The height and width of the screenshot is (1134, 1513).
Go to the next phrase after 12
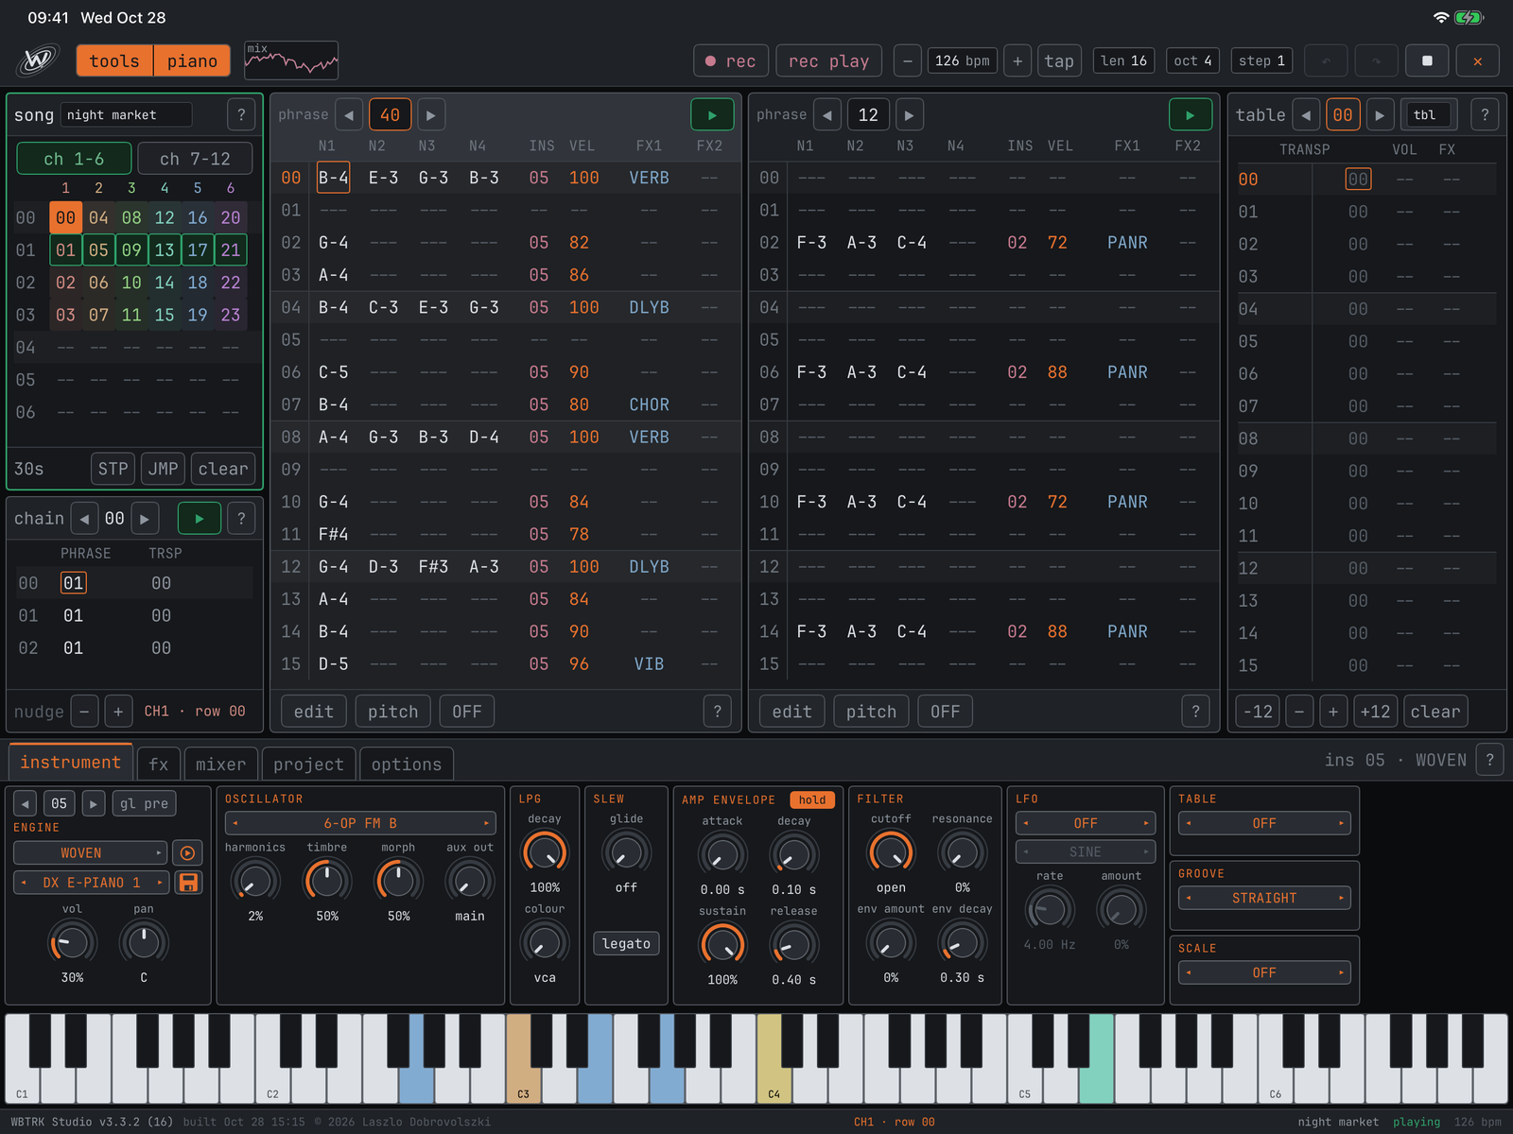tap(909, 115)
